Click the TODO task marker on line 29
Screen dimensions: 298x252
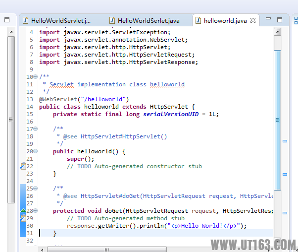click(x=23, y=218)
